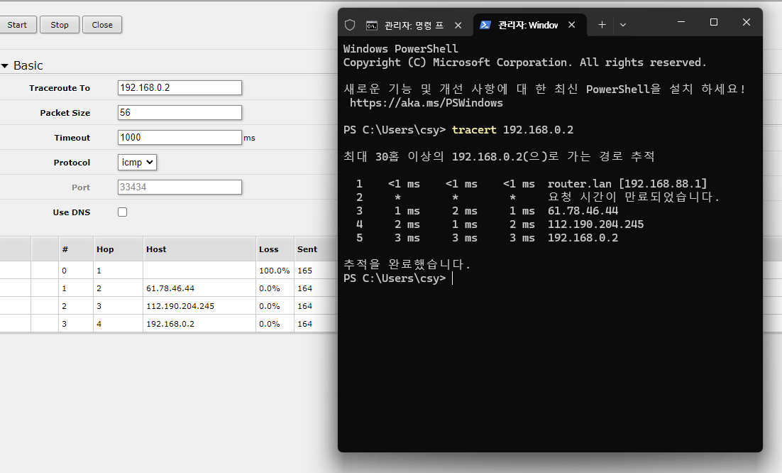Click the shield icon in the terminal title bar

coord(350,25)
